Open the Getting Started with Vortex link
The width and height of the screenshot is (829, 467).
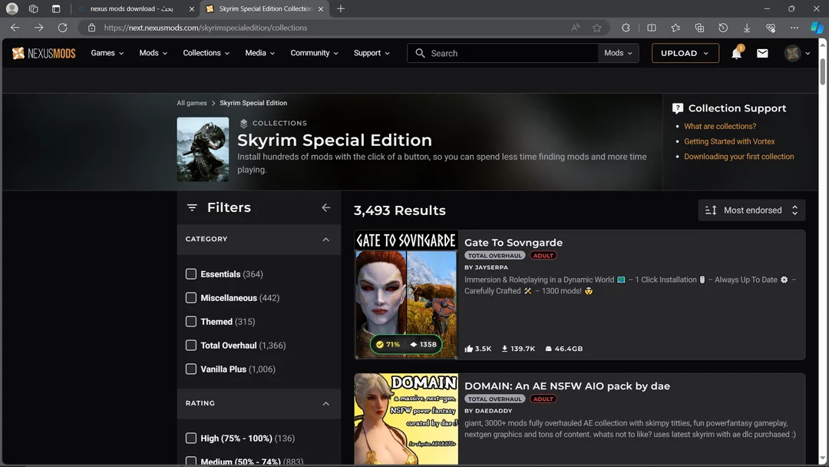coord(729,141)
